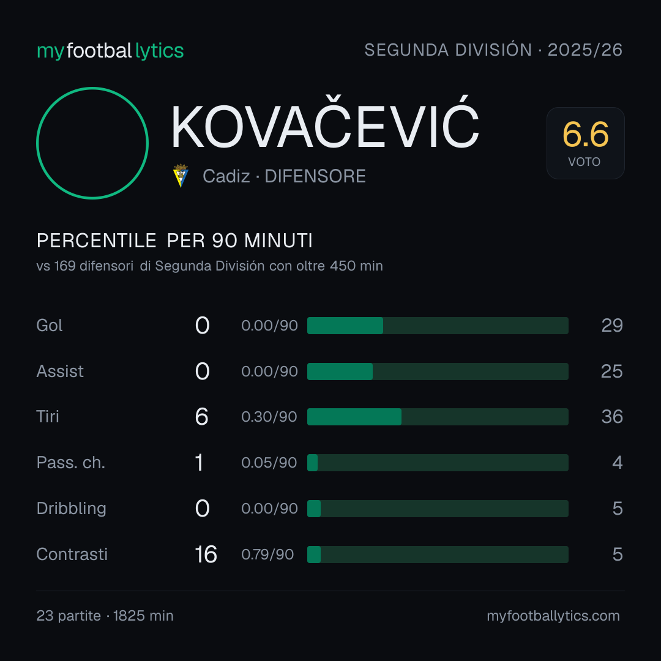Click the 6.6 VOTO rating badge
661x661 pixels.
point(586,143)
